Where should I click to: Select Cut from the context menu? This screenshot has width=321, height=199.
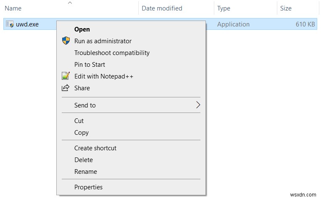point(79,121)
